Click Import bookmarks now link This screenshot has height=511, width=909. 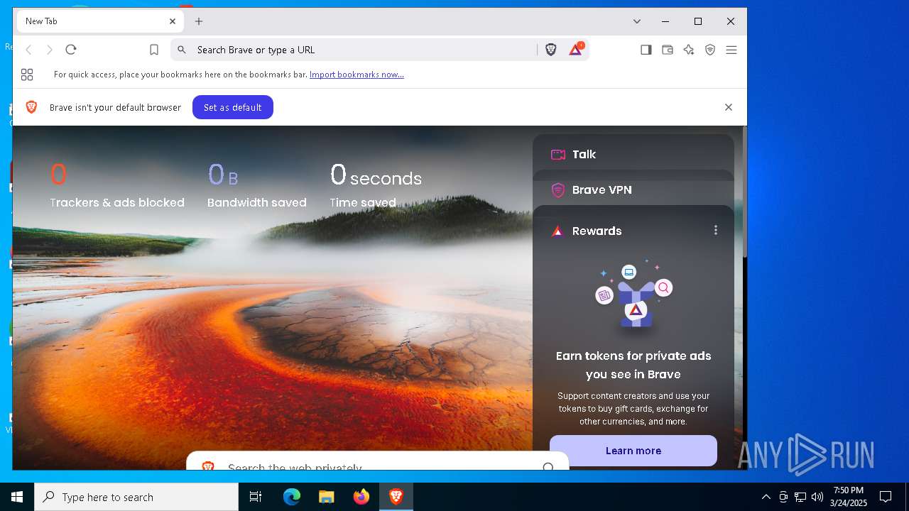click(356, 75)
